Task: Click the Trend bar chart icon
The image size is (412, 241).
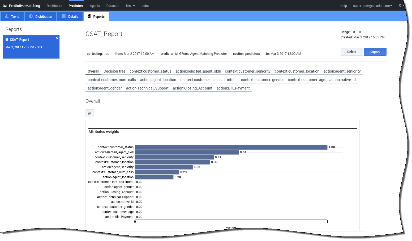Action: click(7, 16)
